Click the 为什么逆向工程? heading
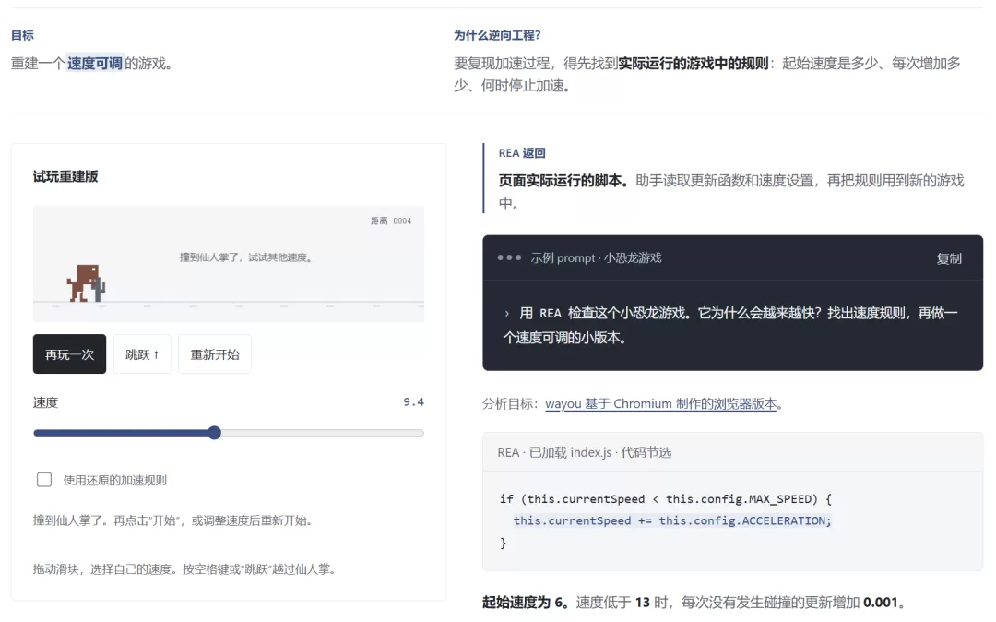 point(497,36)
